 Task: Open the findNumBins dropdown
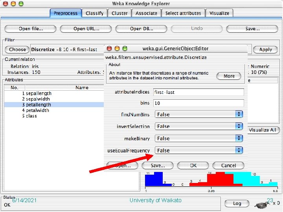199,114
